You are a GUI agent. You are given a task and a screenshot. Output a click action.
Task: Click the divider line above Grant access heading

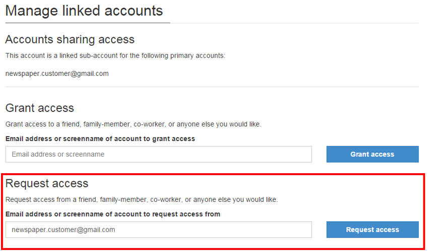(211, 87)
